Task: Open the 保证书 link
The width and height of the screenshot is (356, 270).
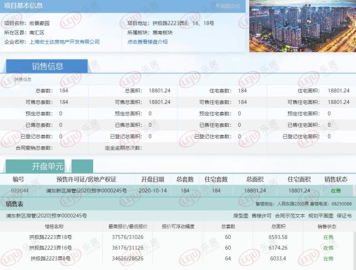Action: click(344, 216)
